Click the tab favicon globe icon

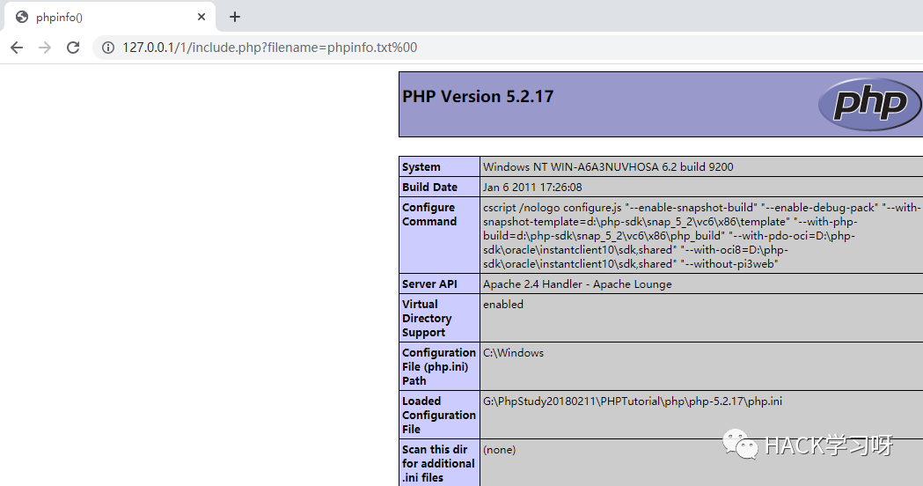(22, 17)
